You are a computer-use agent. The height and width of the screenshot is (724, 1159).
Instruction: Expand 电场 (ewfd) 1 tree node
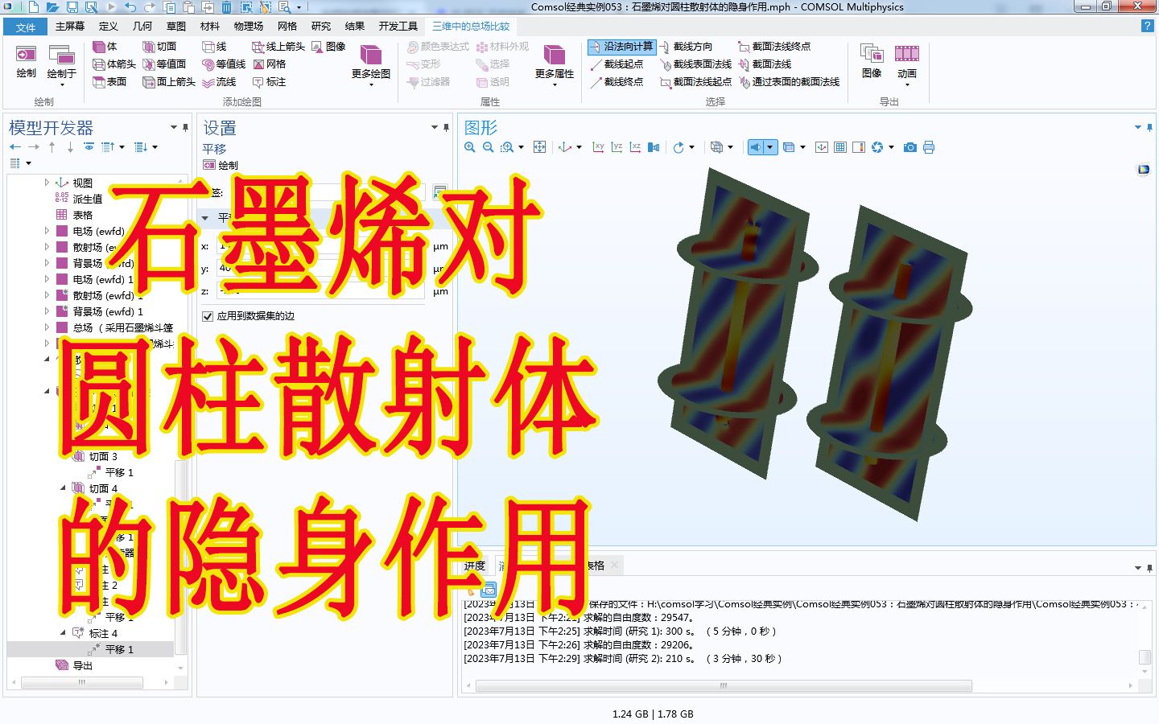(47, 279)
